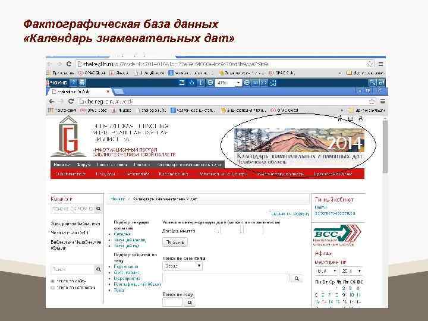Screen dimensions: 428x321
Task: Click the Каталоги search input field
Action: [x=73, y=209]
